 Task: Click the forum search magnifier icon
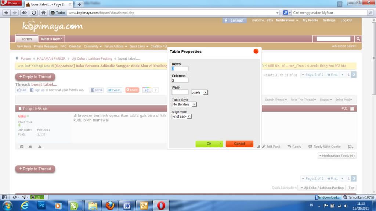coord(358,39)
